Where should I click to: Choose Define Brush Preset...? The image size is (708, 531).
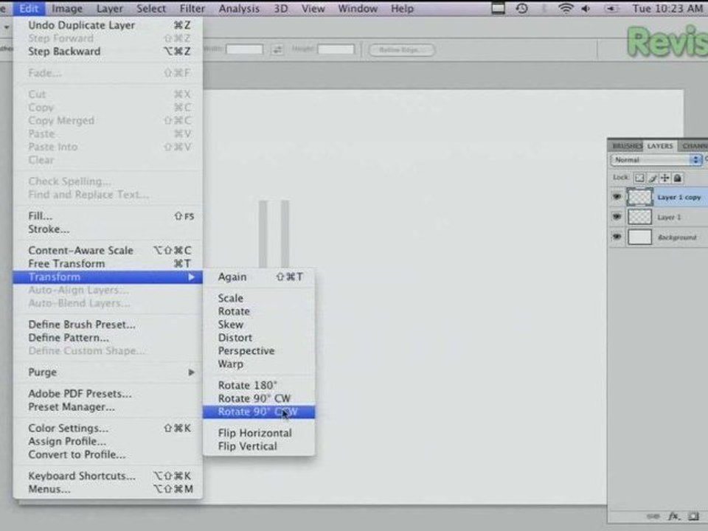[108, 324]
